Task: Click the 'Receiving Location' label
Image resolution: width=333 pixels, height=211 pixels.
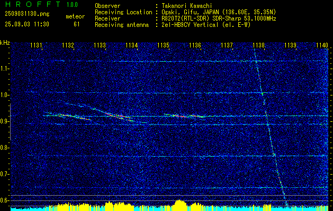Action: (123, 12)
